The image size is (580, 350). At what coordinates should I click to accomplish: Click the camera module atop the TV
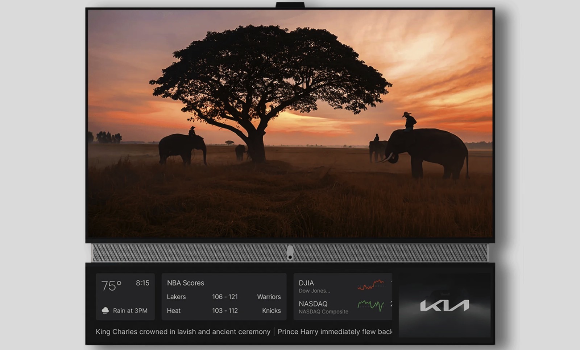[290, 5]
